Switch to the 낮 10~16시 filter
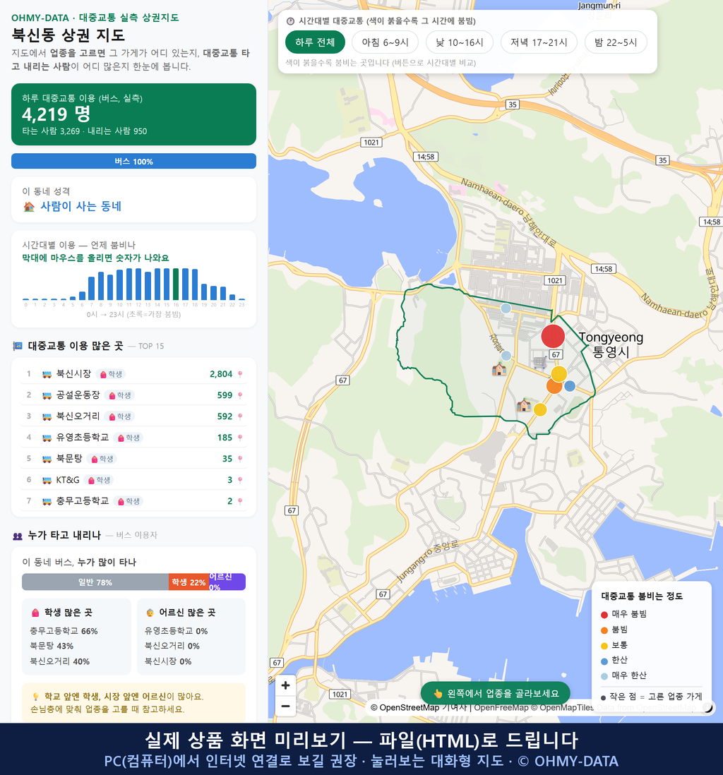This screenshot has width=723, height=775. 460,42
